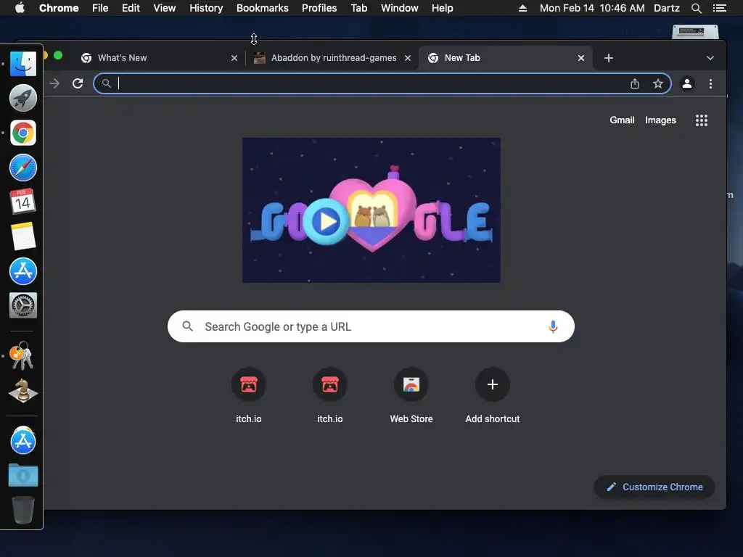Close the Abaddon by ruinthread-games tab
743x557 pixels.
coord(408,58)
